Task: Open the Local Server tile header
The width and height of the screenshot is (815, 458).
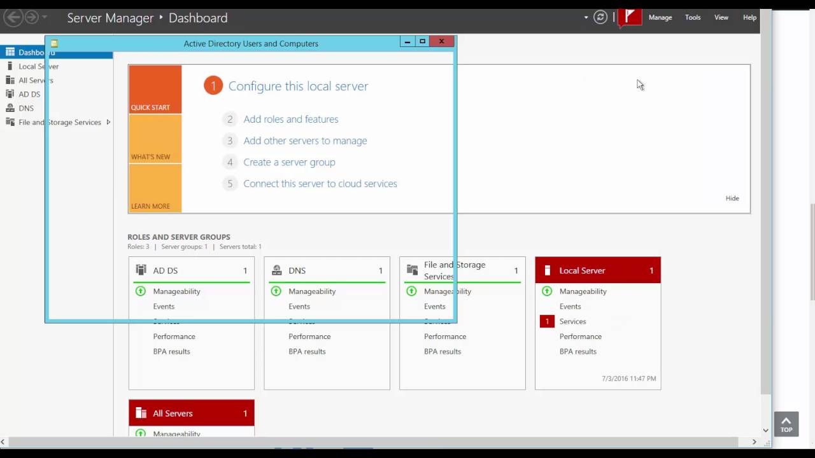Action: pos(598,270)
